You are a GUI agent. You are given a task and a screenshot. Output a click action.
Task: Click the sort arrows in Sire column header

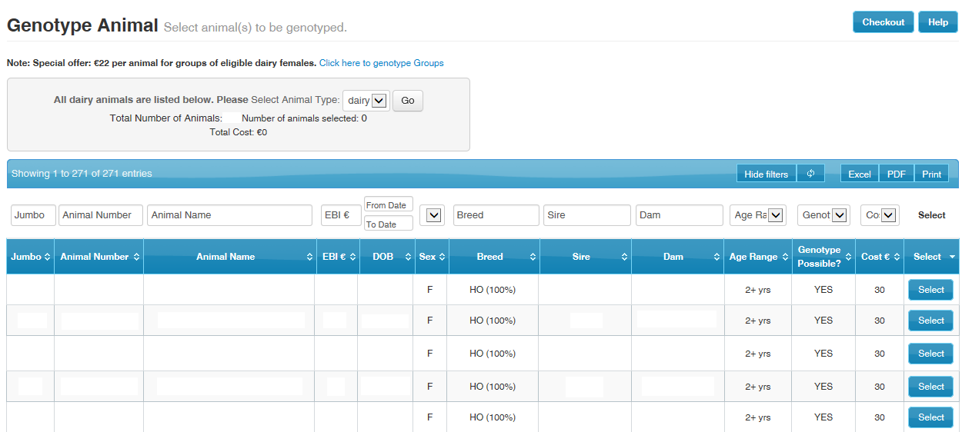click(x=624, y=257)
